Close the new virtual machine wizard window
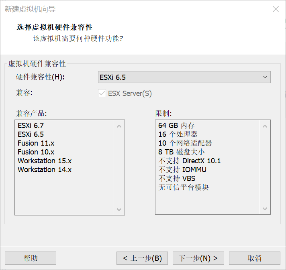 [x=276, y=9]
